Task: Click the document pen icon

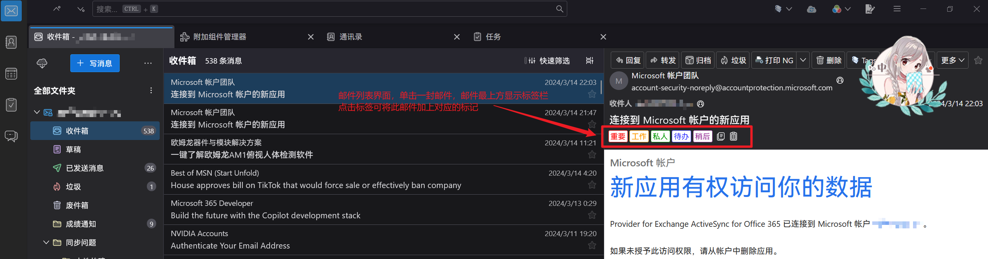Action: click(x=870, y=9)
